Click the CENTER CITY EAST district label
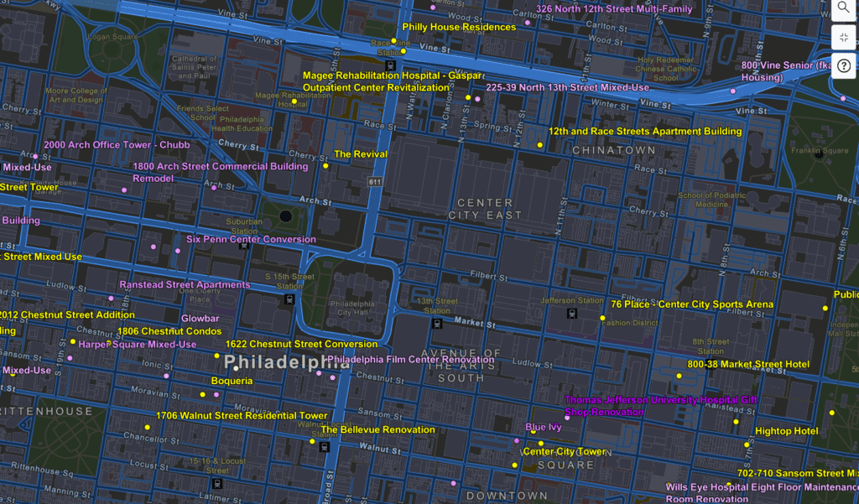This screenshot has height=504, width=859. coord(485,210)
